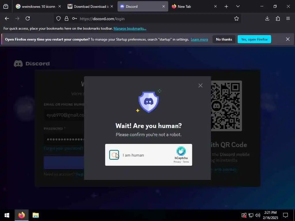
Task: Dismiss the Firefox startup notification bar
Action: tap(288, 39)
